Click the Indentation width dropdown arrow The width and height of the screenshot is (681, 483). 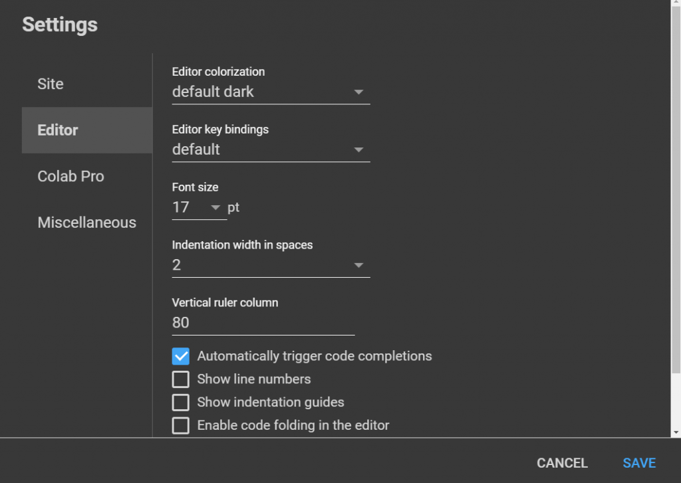click(358, 265)
